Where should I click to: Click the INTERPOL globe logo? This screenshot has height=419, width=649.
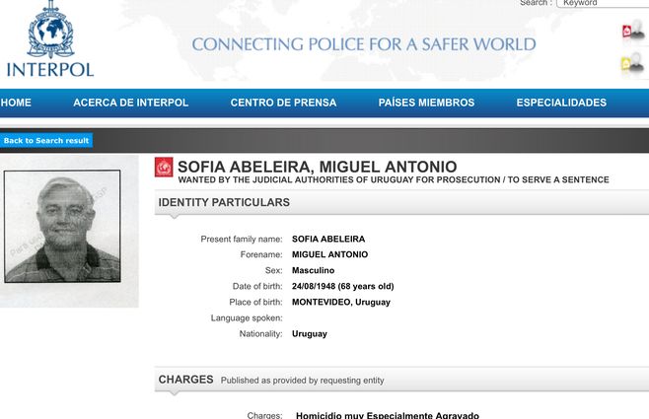50,30
